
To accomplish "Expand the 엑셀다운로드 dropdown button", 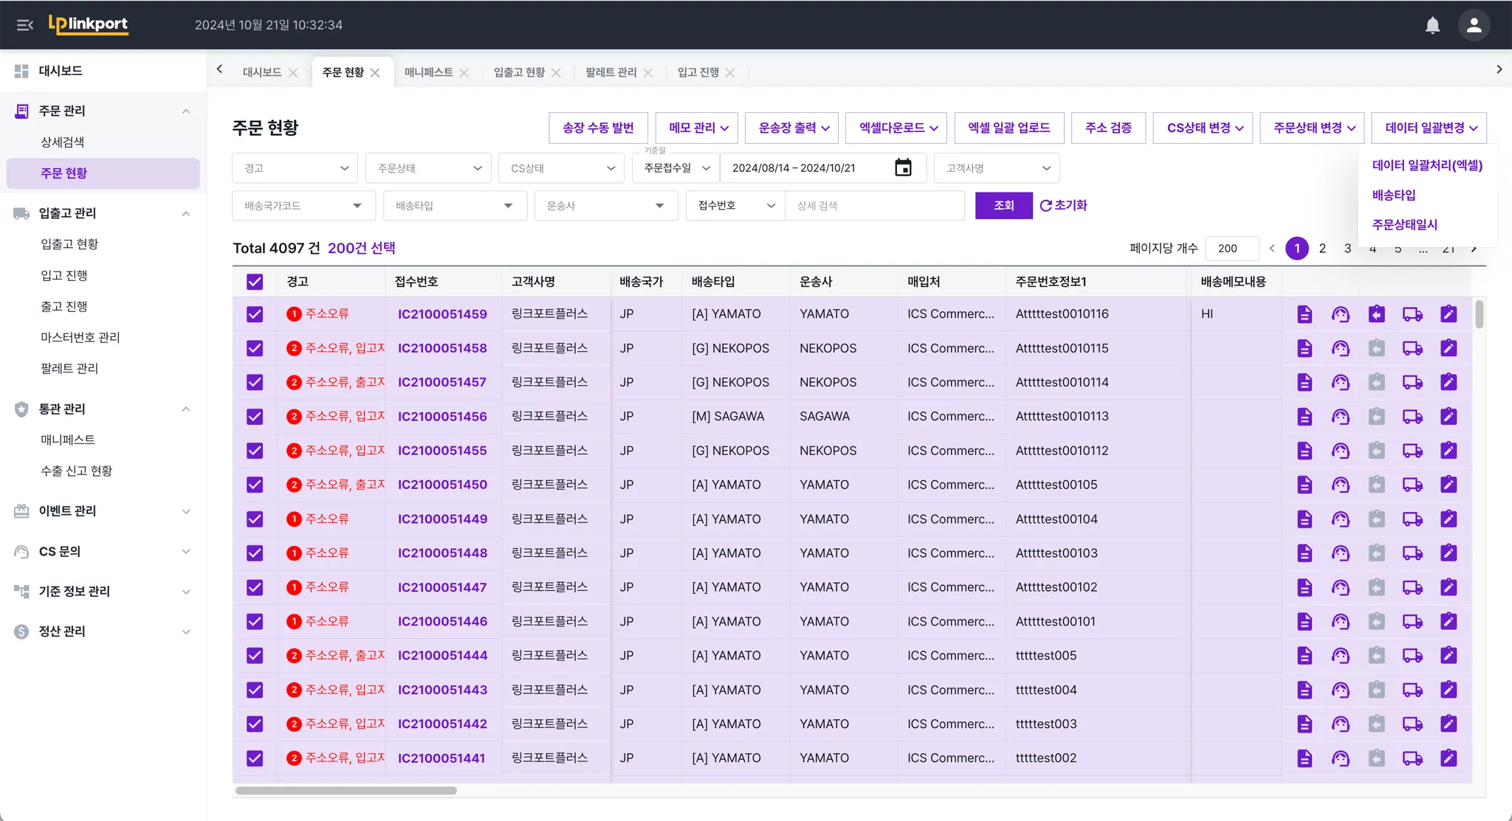I will pos(898,128).
